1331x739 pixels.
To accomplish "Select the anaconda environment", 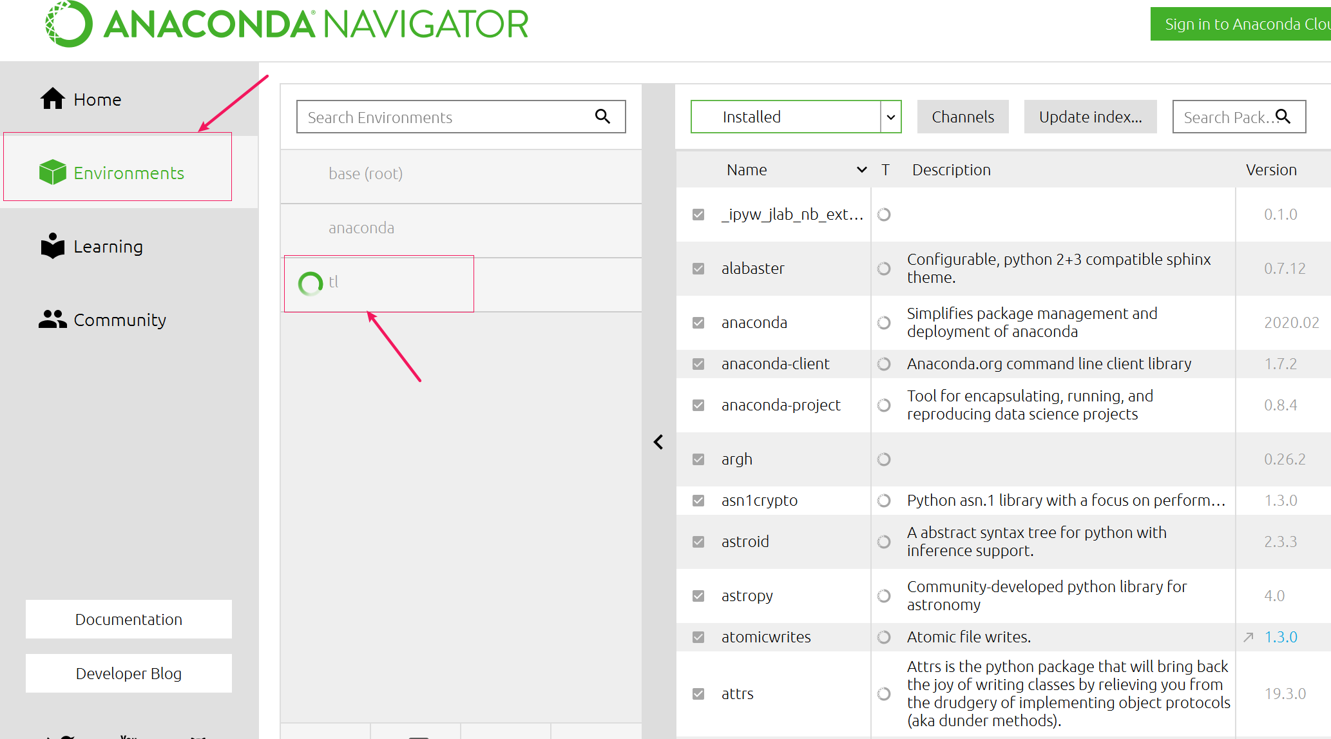I will pos(361,228).
